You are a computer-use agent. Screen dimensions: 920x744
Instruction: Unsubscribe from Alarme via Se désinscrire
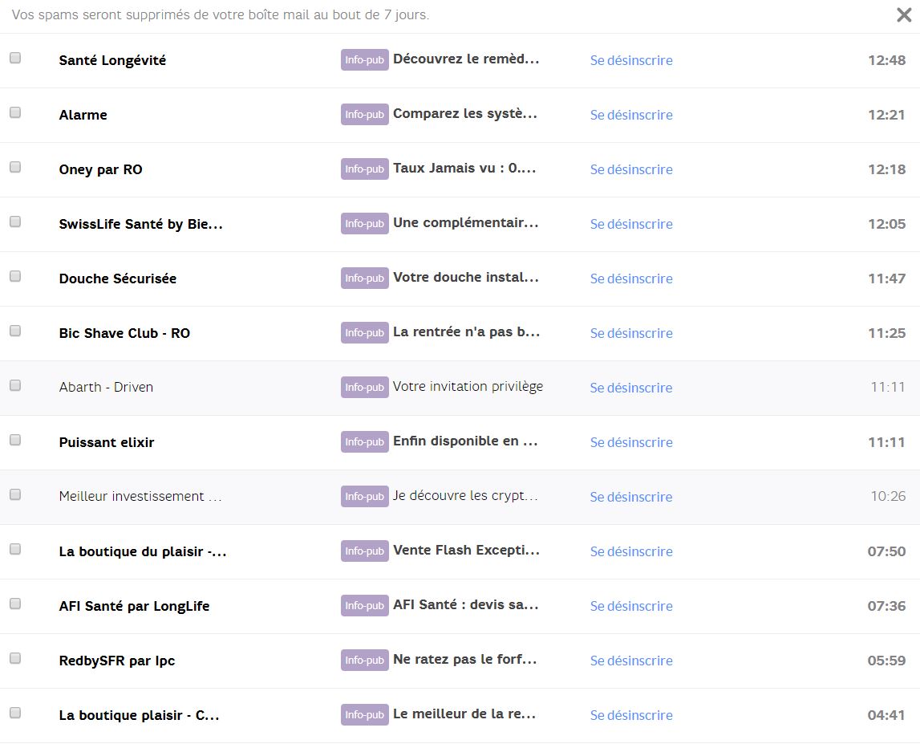631,115
